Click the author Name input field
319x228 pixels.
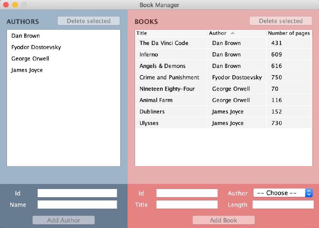pos(77,205)
